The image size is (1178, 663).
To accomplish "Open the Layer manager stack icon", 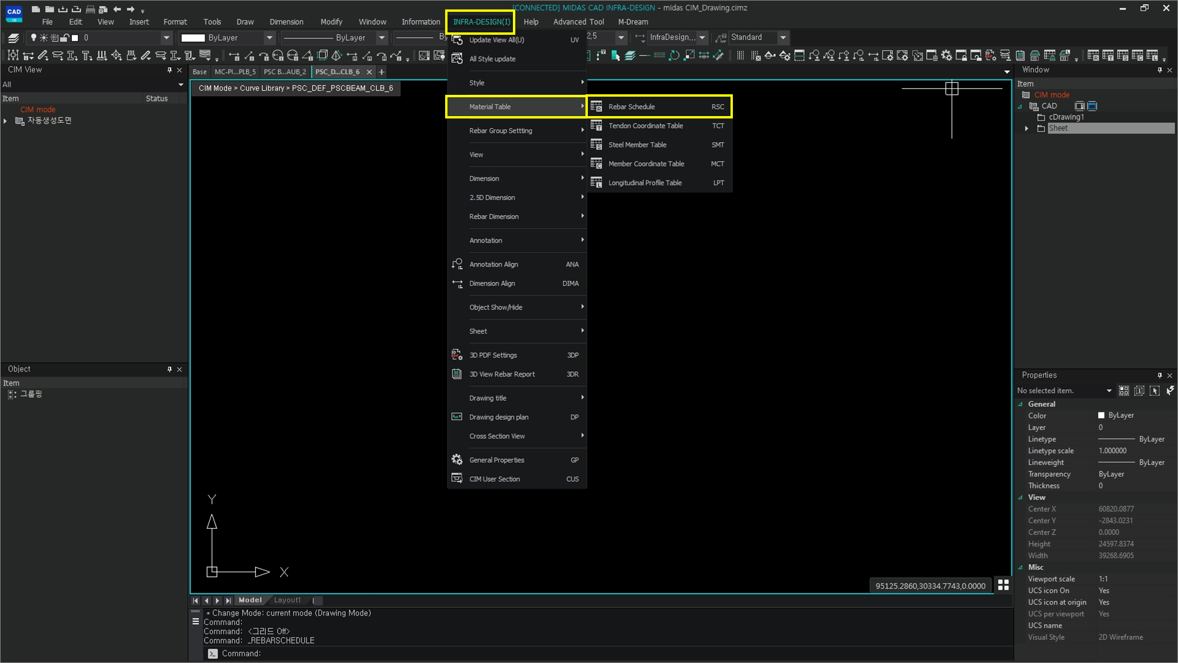I will (13, 38).
